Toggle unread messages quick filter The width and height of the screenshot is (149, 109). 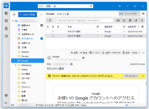[118, 20]
